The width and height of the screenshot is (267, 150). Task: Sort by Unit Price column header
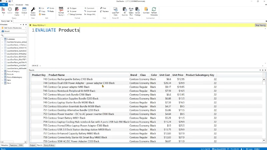click(178, 75)
